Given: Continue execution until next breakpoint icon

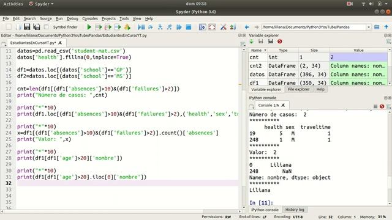Looking at the screenshot, I should pos(179,27).
